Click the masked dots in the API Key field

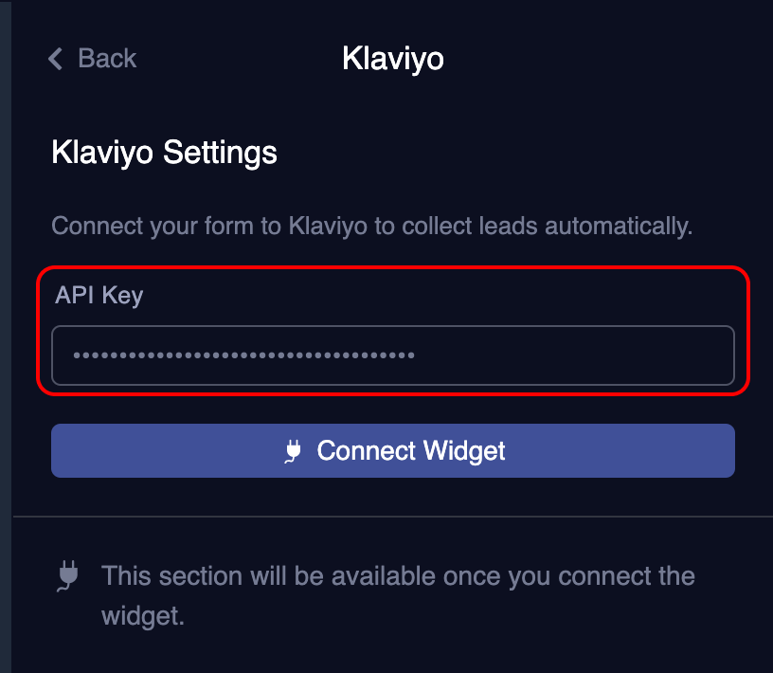click(x=244, y=355)
